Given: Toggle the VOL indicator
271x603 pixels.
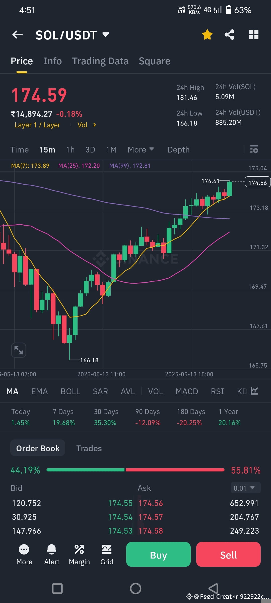Looking at the screenshot, I should point(155,391).
